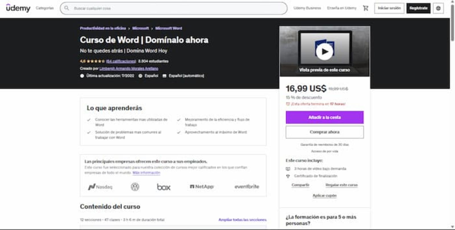Click the closed captions icon

(164, 76)
